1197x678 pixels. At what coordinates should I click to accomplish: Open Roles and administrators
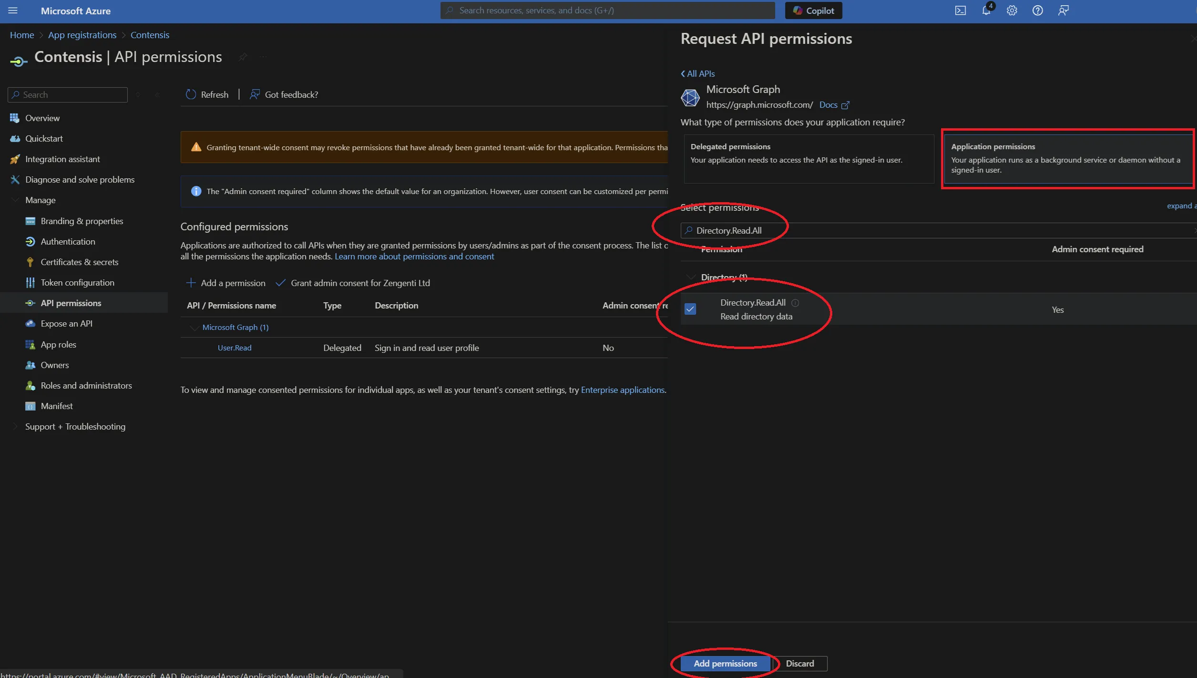pos(86,385)
